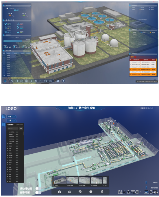
Task: Expand the ZK210 tree node
Action: tap(8, 153)
